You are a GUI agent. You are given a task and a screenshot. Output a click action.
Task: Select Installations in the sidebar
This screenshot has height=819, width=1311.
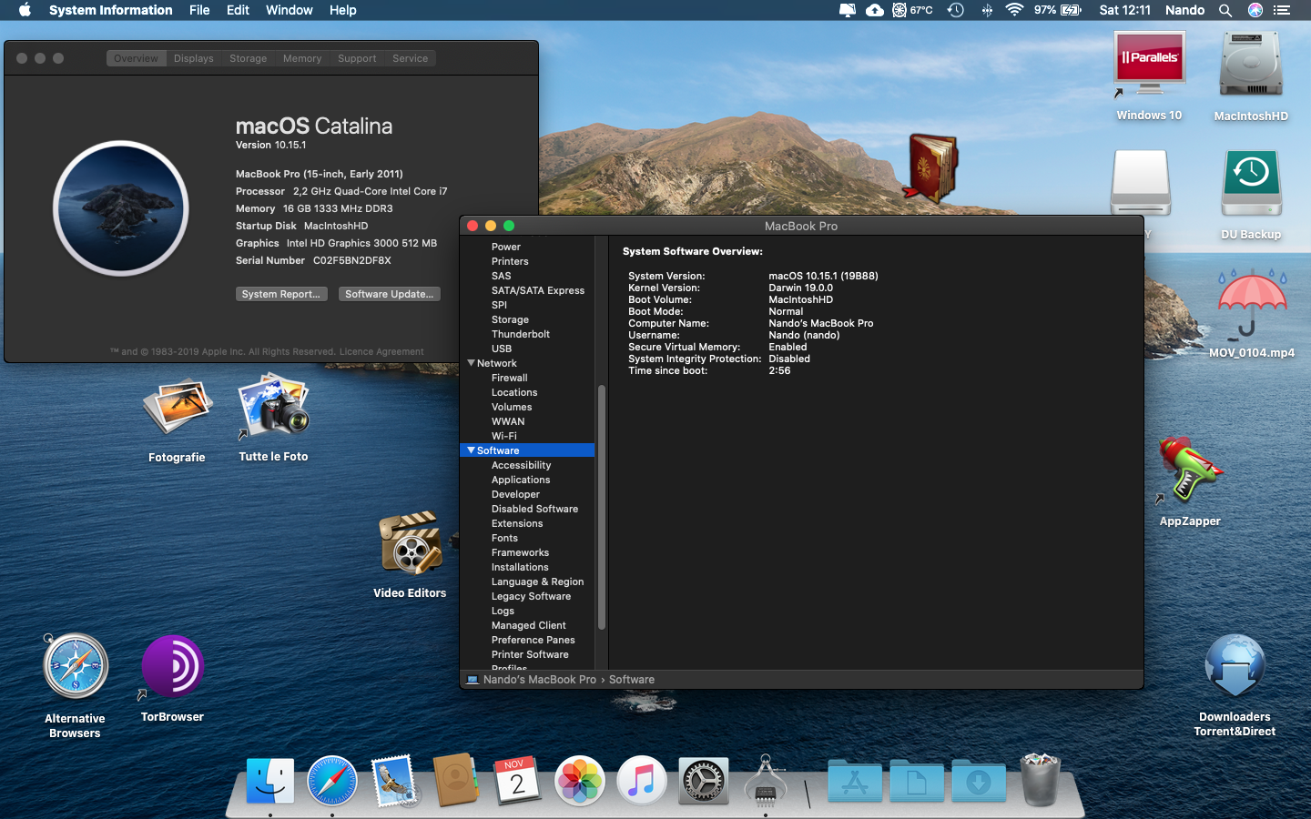(520, 567)
